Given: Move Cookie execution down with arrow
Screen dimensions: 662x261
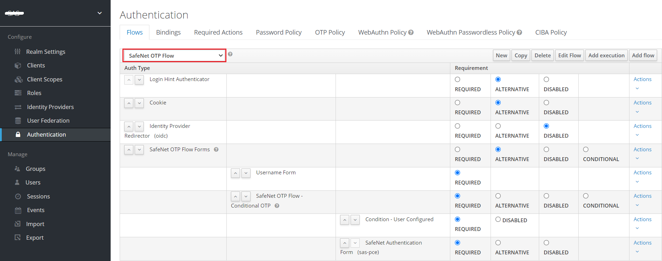Looking at the screenshot, I should coord(139,103).
